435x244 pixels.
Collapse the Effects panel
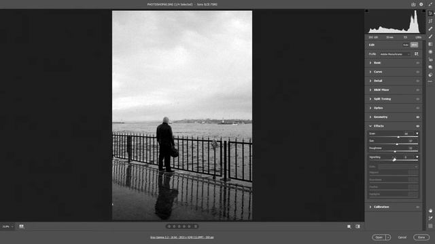click(370, 126)
